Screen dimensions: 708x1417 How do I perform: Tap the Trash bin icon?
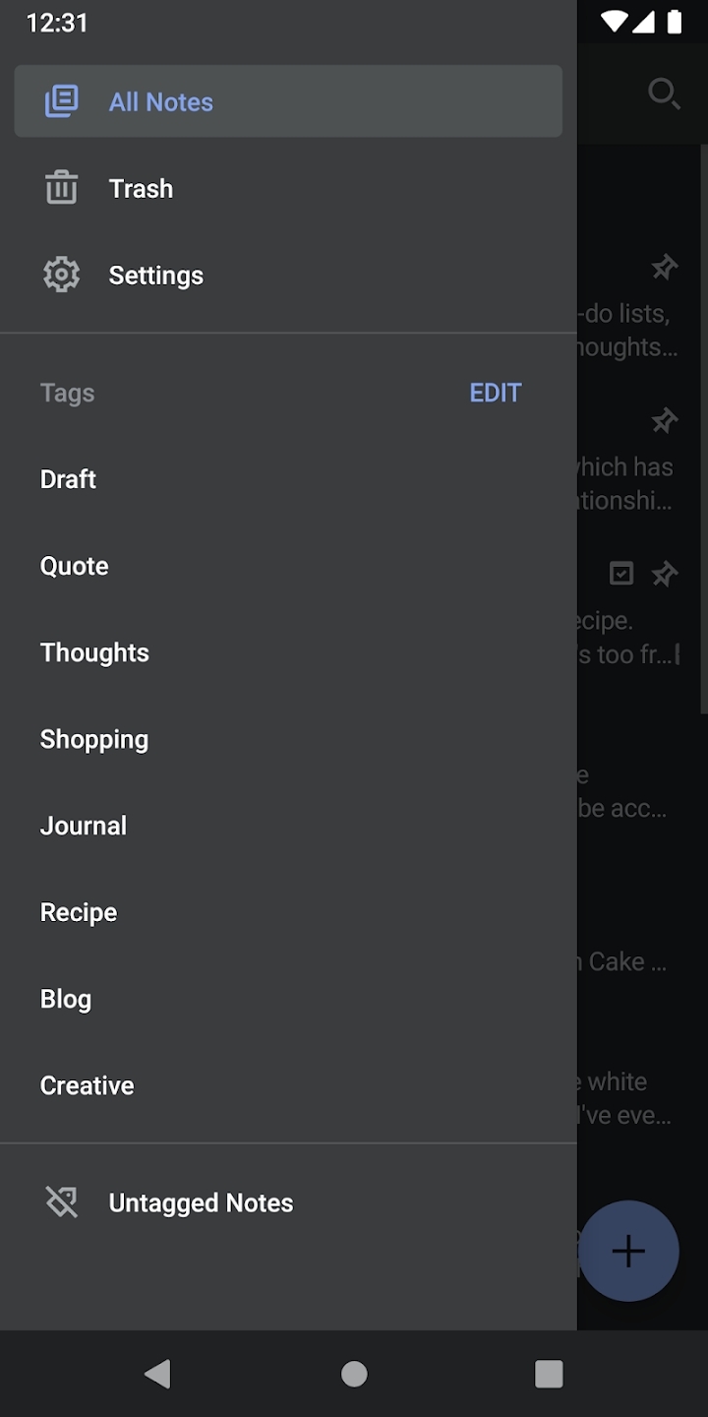61,188
